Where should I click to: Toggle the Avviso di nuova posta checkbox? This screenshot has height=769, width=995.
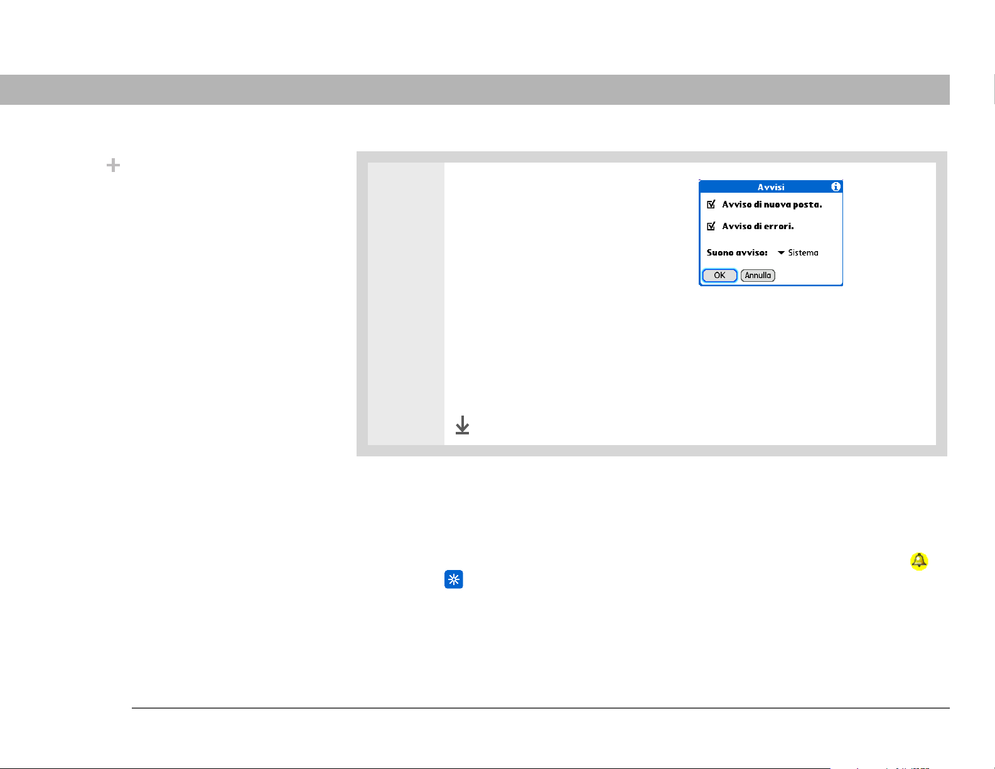pyautogui.click(x=711, y=204)
